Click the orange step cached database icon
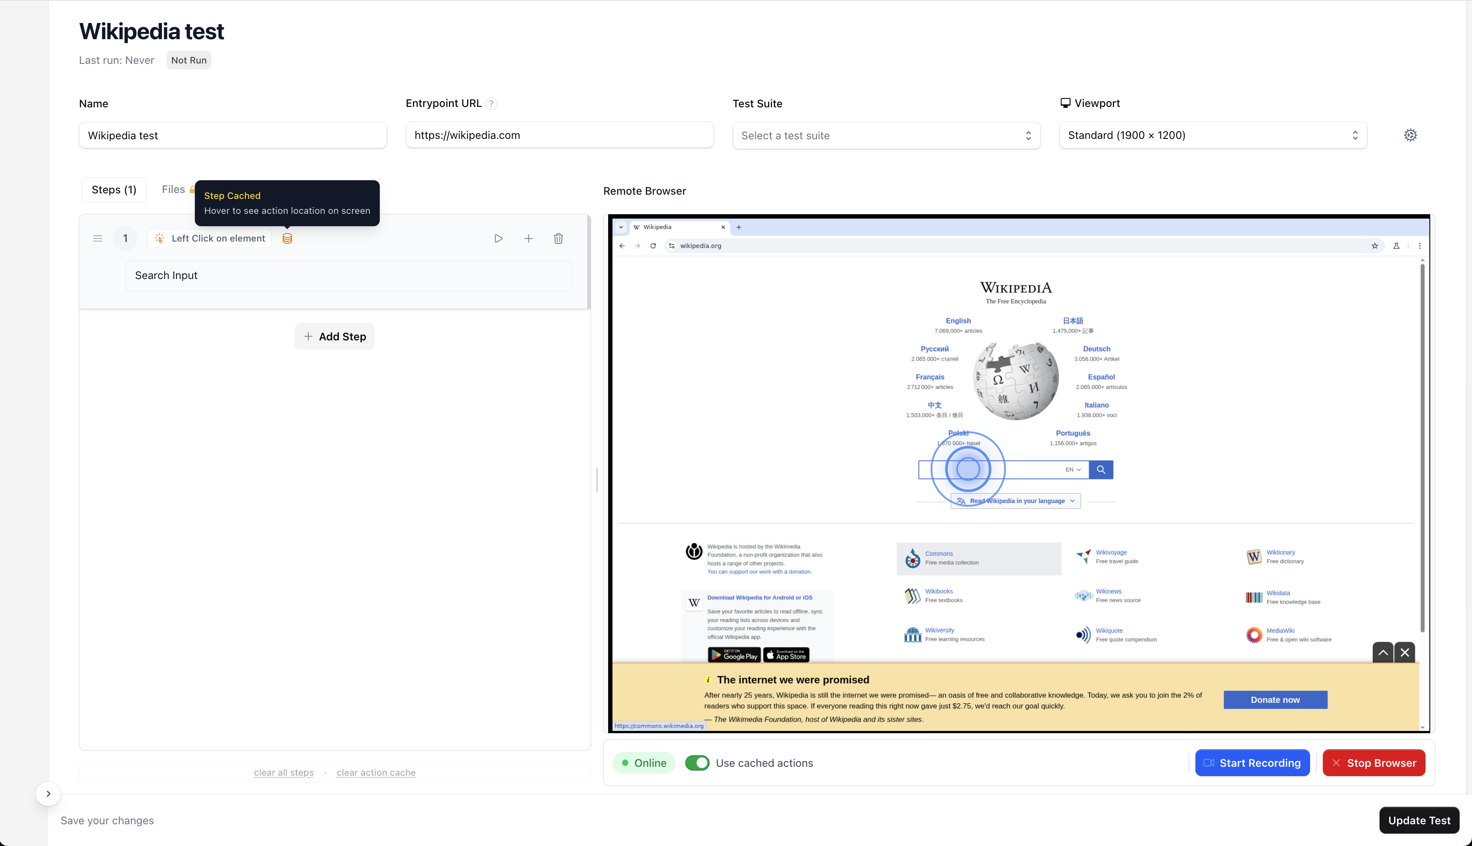The height and width of the screenshot is (846, 1472). coord(287,238)
